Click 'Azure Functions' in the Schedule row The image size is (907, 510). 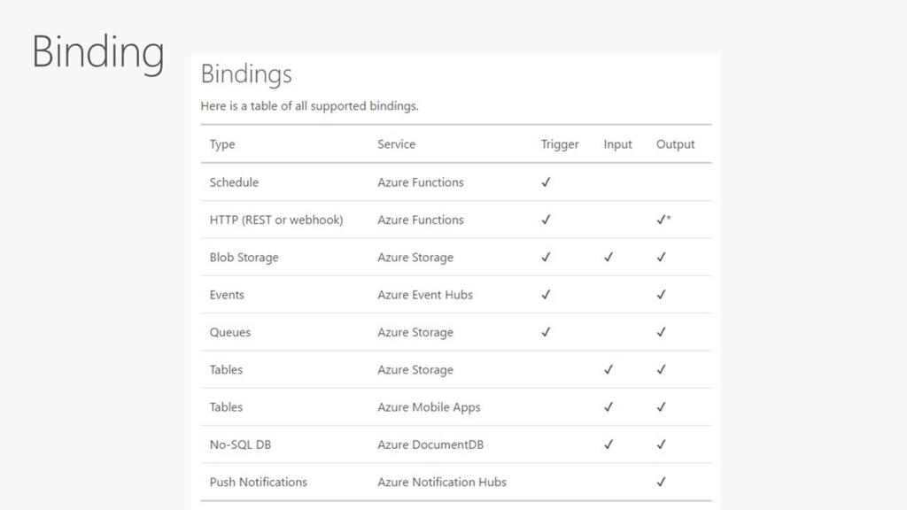421,182
